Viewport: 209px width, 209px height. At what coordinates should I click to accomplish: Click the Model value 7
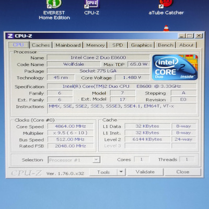pyautogui.click(x=123, y=93)
